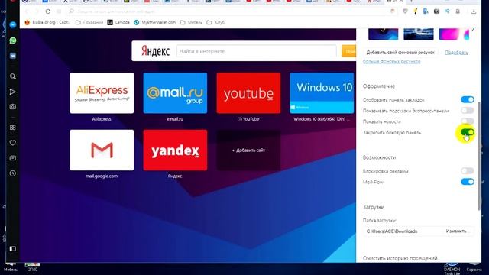Open the YouTube speed dial tile
The width and height of the screenshot is (489, 275).
point(248,93)
